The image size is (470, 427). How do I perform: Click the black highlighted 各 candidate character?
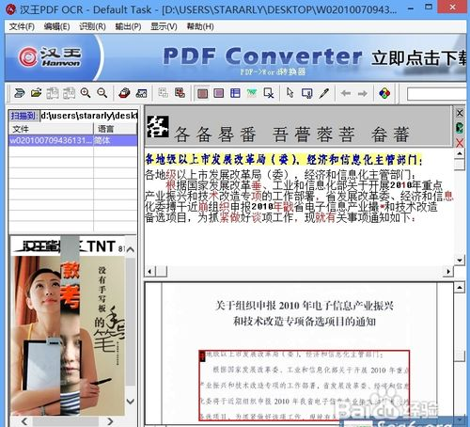pos(158,127)
